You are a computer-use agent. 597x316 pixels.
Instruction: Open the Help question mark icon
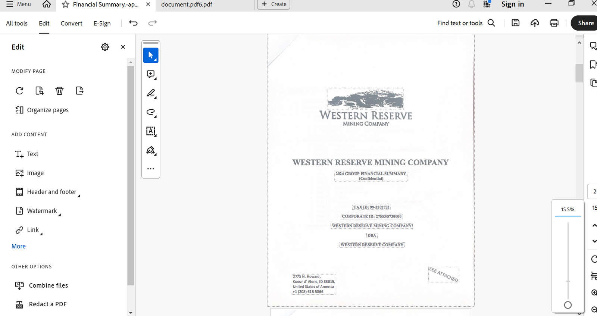click(x=456, y=4)
